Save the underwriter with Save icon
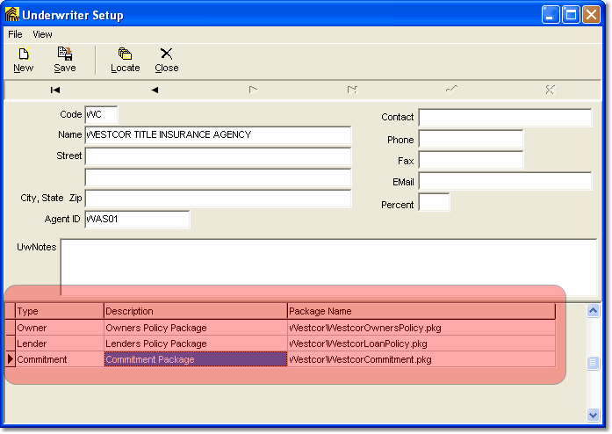This screenshot has width=612, height=434. pyautogui.click(x=65, y=60)
